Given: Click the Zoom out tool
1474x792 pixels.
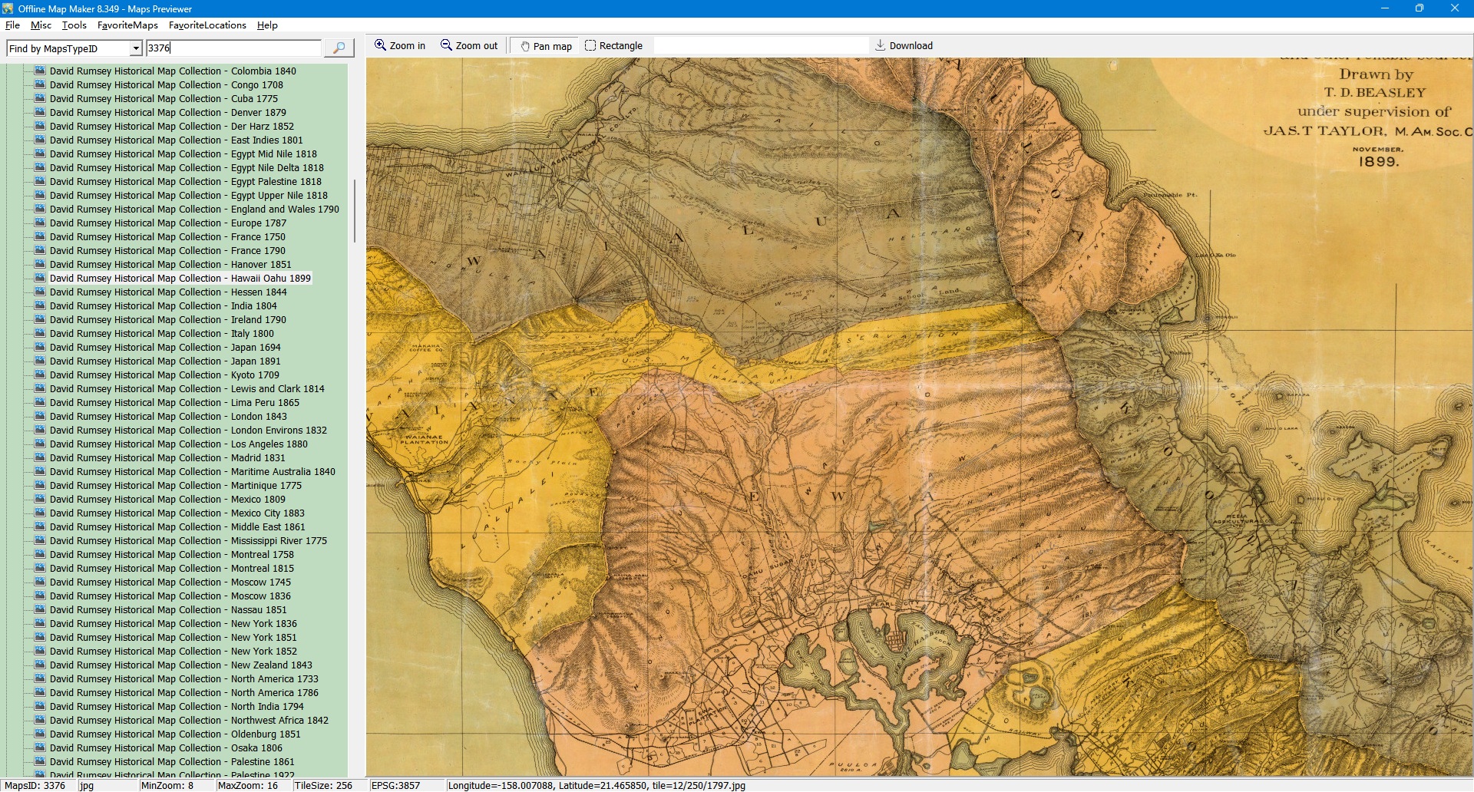Looking at the screenshot, I should click(x=468, y=46).
